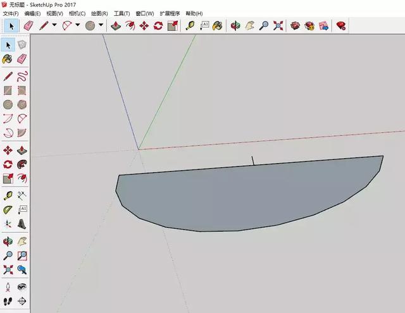Open the Extension Warehouse icon
405x313 pixels.
[x=309, y=25]
